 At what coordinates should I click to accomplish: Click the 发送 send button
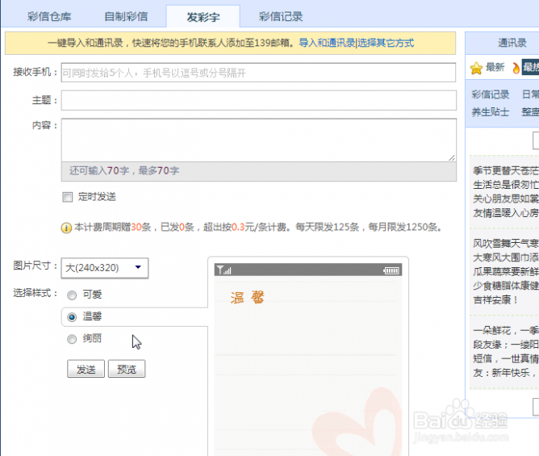[86, 369]
